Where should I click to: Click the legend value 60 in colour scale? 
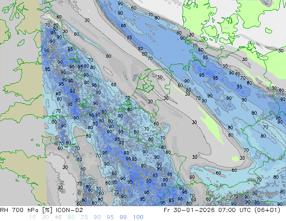click(x=71, y=217)
